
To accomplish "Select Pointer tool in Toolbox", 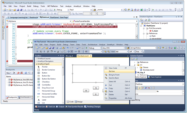I will [x=45, y=67].
